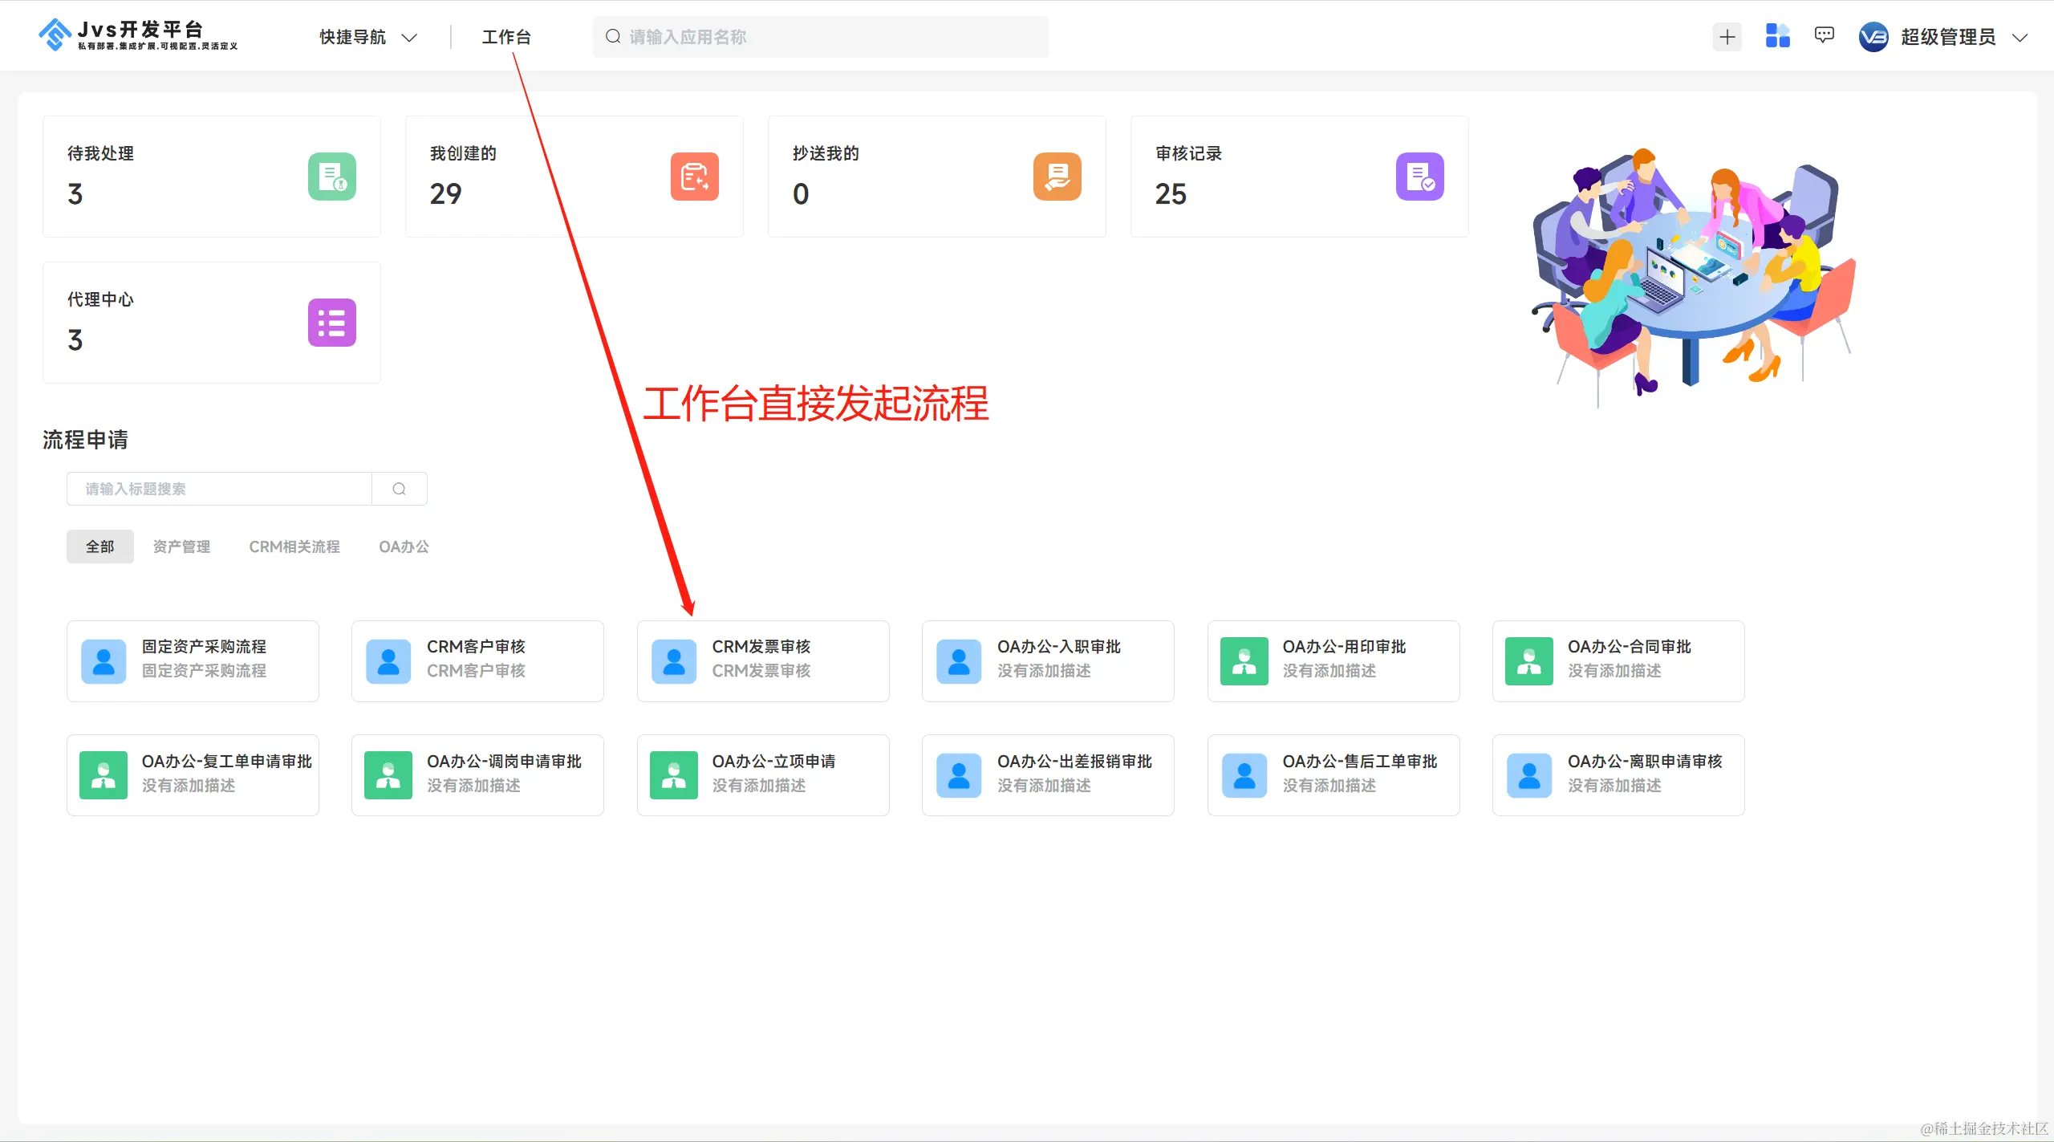Click the green 待我处理 document icon

coord(331,177)
